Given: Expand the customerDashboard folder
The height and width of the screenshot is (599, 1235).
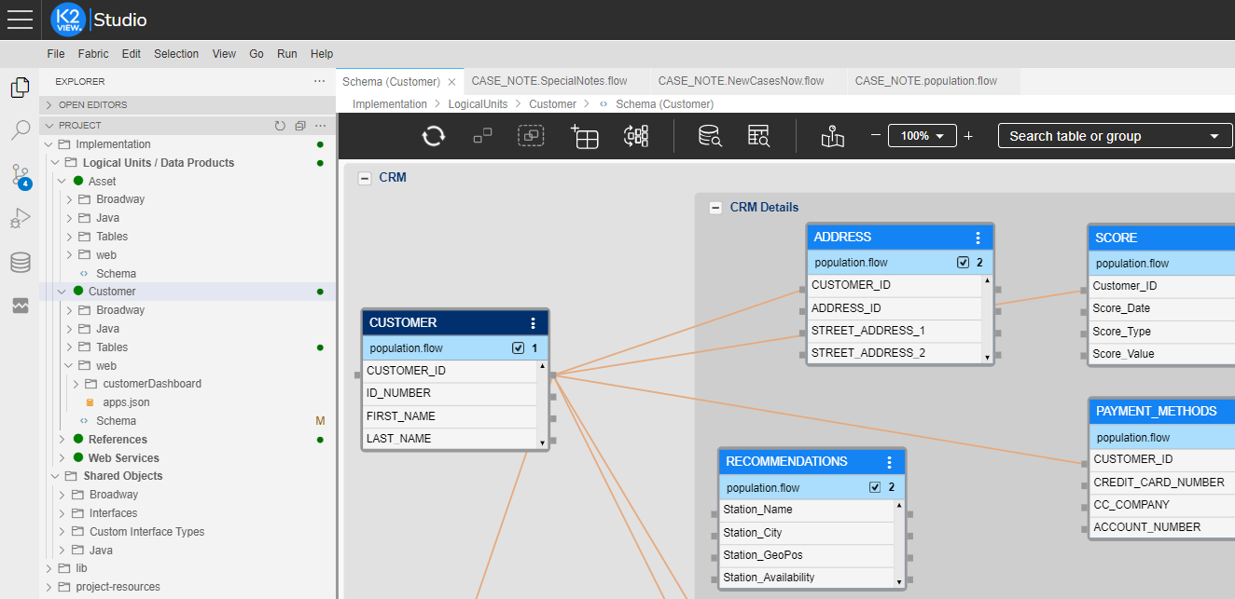Looking at the screenshot, I should tap(76, 384).
